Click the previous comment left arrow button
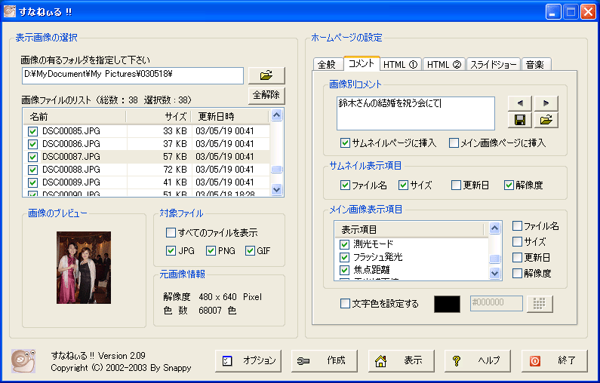Image resolution: width=600 pixels, height=383 pixels. (520, 103)
